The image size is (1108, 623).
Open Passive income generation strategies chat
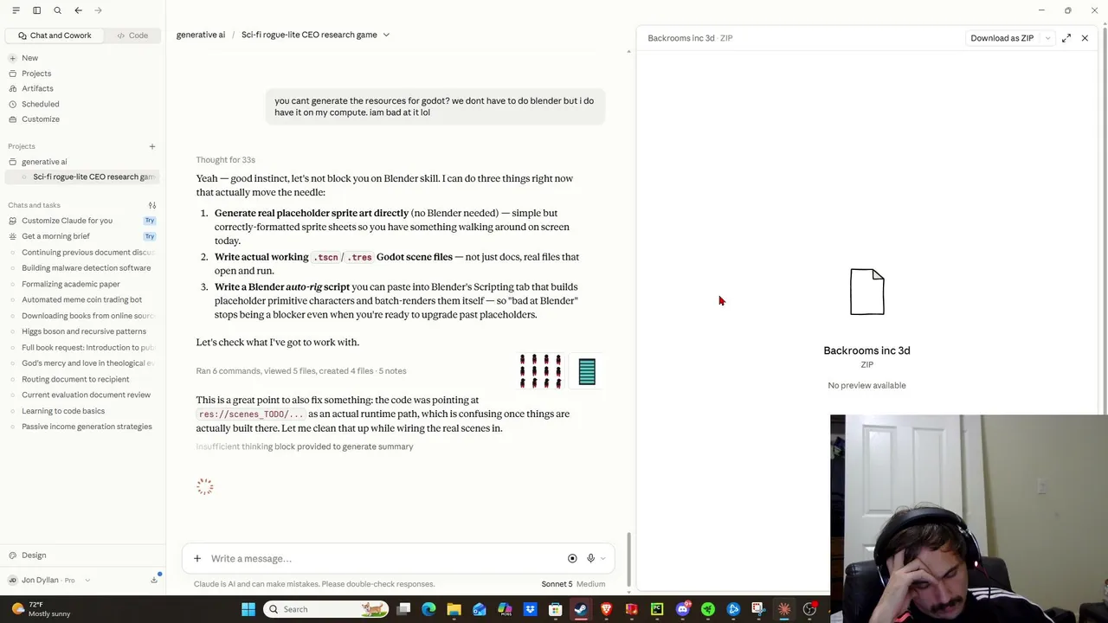tap(87, 427)
